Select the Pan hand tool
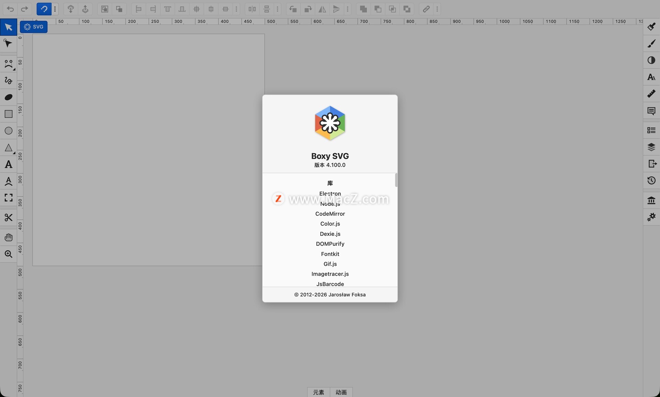Viewport: 660px width, 397px height. point(9,237)
